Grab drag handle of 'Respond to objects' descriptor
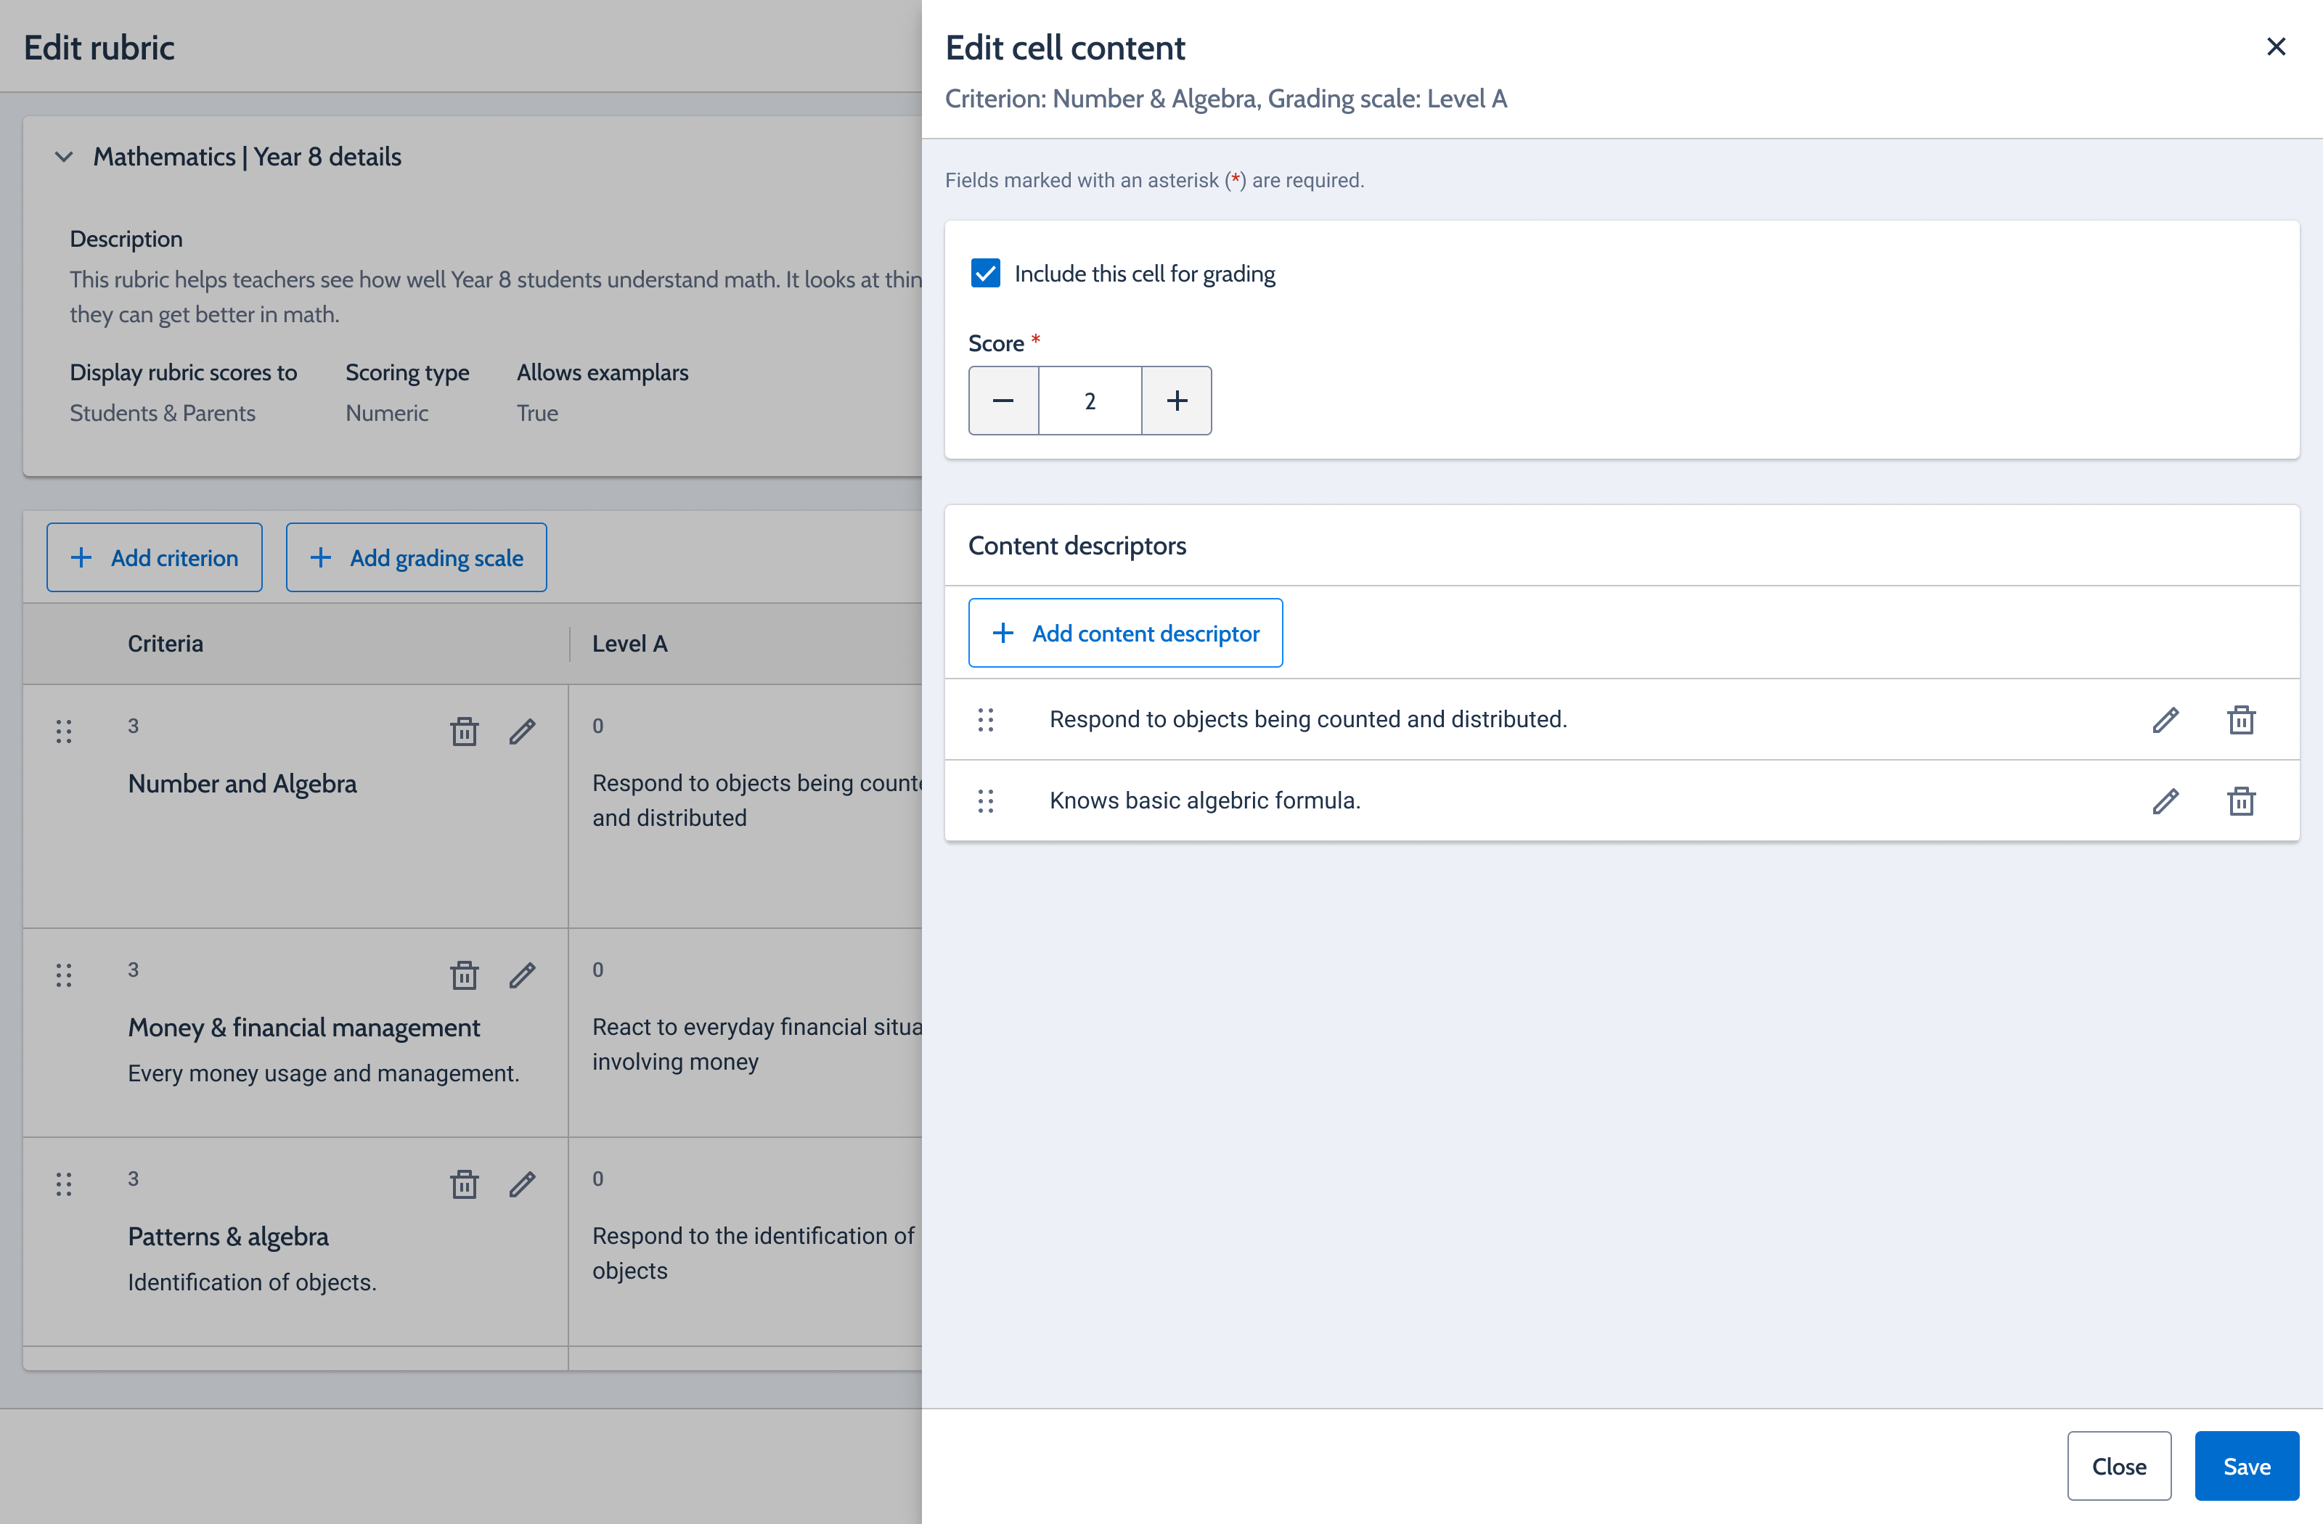The image size is (2323, 1524). pyautogui.click(x=986, y=720)
